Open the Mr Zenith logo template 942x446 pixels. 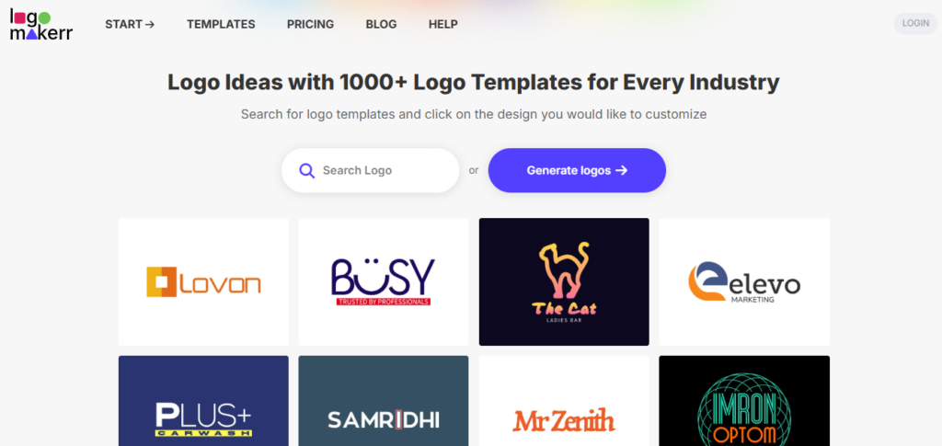[x=564, y=401]
